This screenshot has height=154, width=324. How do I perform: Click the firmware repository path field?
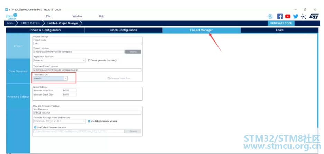(79, 131)
